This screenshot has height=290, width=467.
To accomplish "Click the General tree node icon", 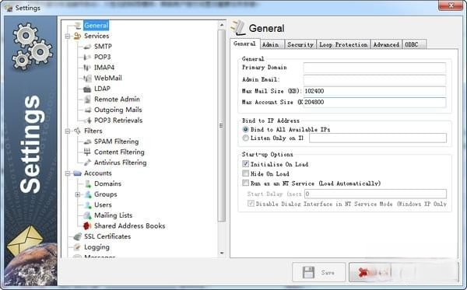I will [x=77, y=26].
